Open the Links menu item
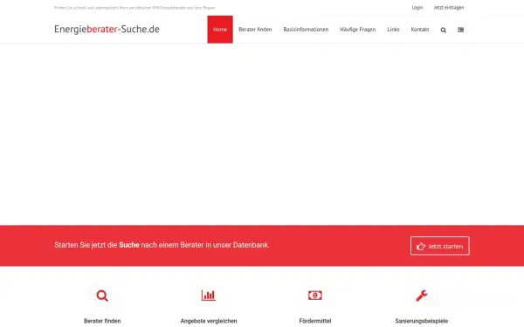Image resolution: width=524 pixels, height=327 pixels. coord(393,30)
